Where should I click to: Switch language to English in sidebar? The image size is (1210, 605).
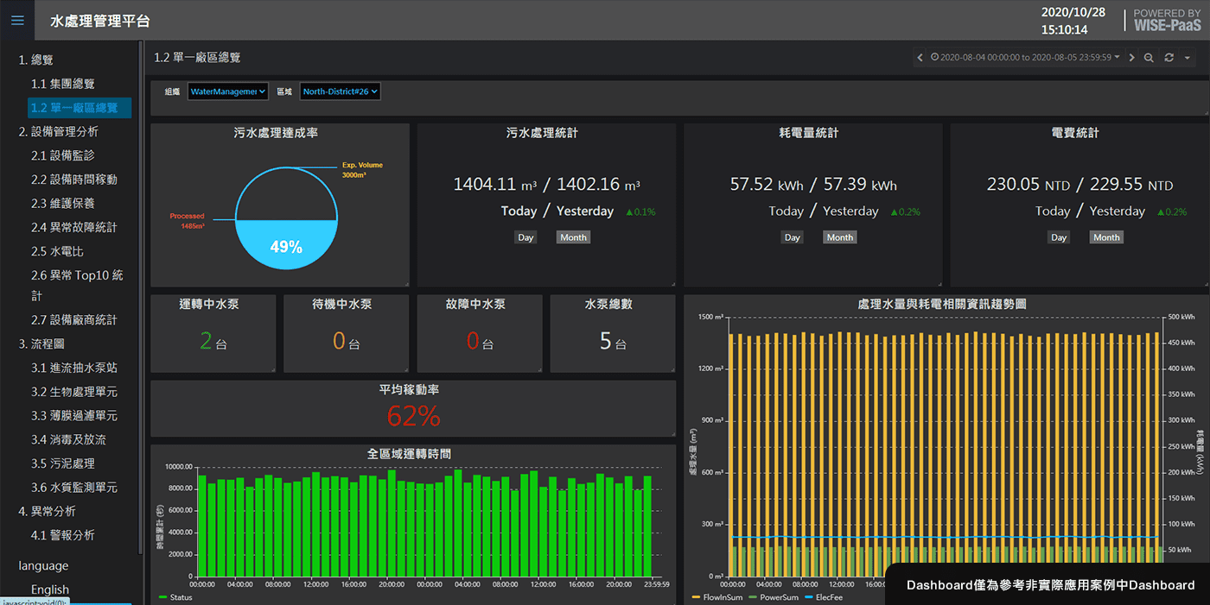click(x=50, y=589)
